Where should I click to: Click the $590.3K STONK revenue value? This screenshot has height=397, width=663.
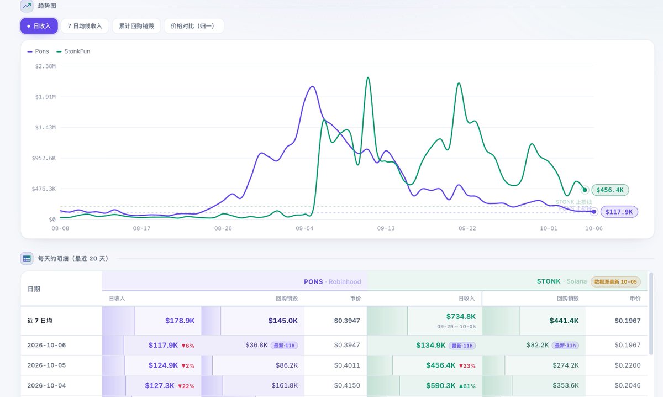pos(441,385)
